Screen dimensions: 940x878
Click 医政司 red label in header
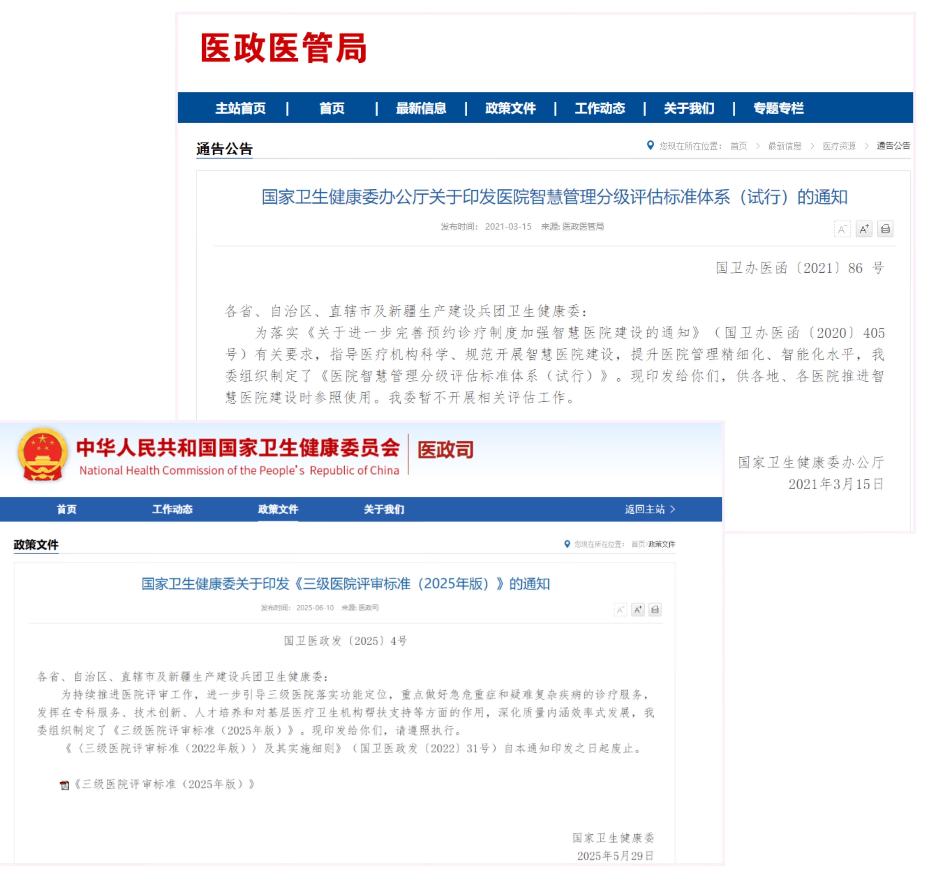(x=445, y=450)
